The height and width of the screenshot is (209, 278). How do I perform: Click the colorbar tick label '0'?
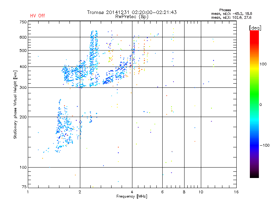pos(261,105)
